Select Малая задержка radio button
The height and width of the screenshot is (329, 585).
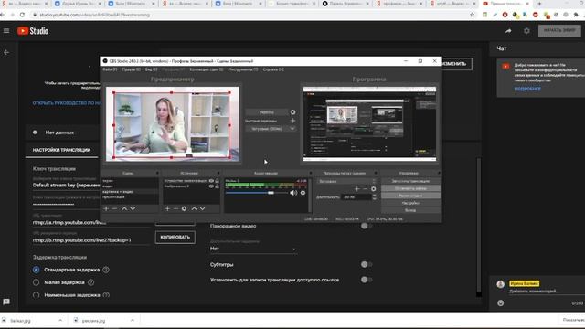click(37, 282)
